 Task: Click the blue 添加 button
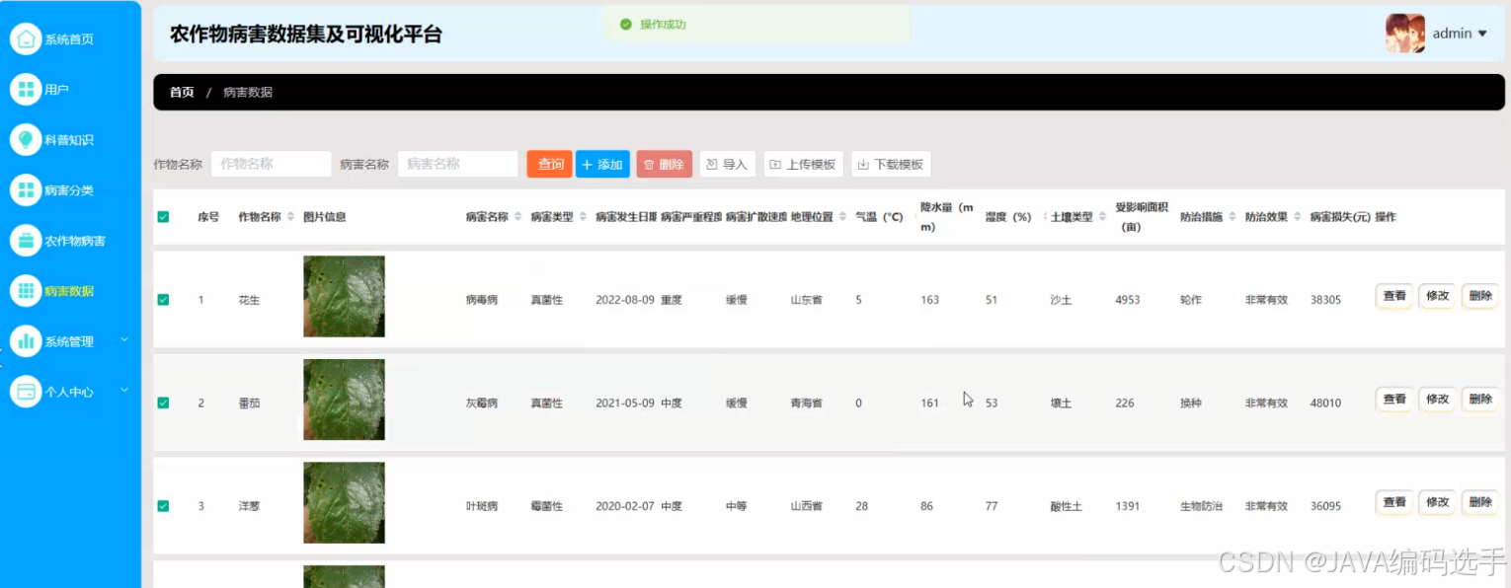pos(602,164)
